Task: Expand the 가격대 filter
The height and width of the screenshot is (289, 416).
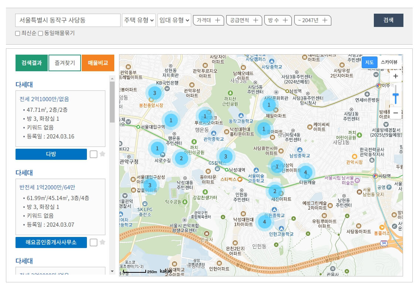Action: [x=209, y=20]
